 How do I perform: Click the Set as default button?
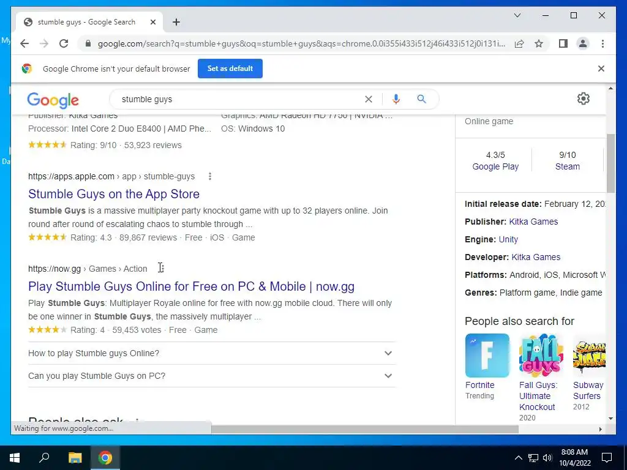coord(230,69)
